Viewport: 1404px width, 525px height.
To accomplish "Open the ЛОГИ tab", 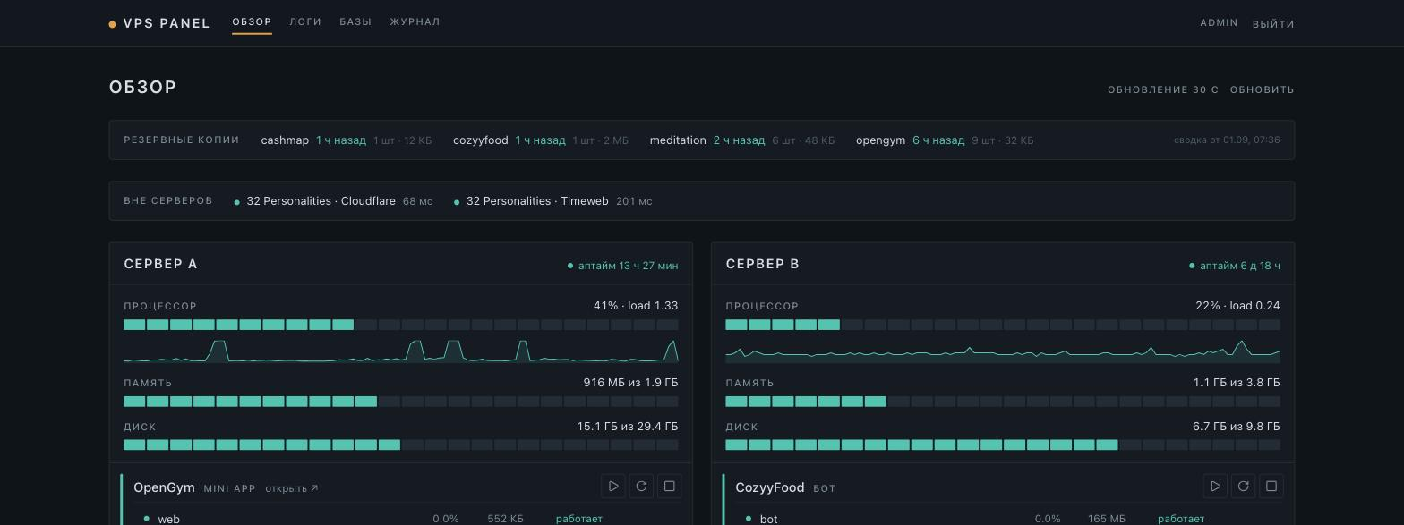I will (305, 21).
